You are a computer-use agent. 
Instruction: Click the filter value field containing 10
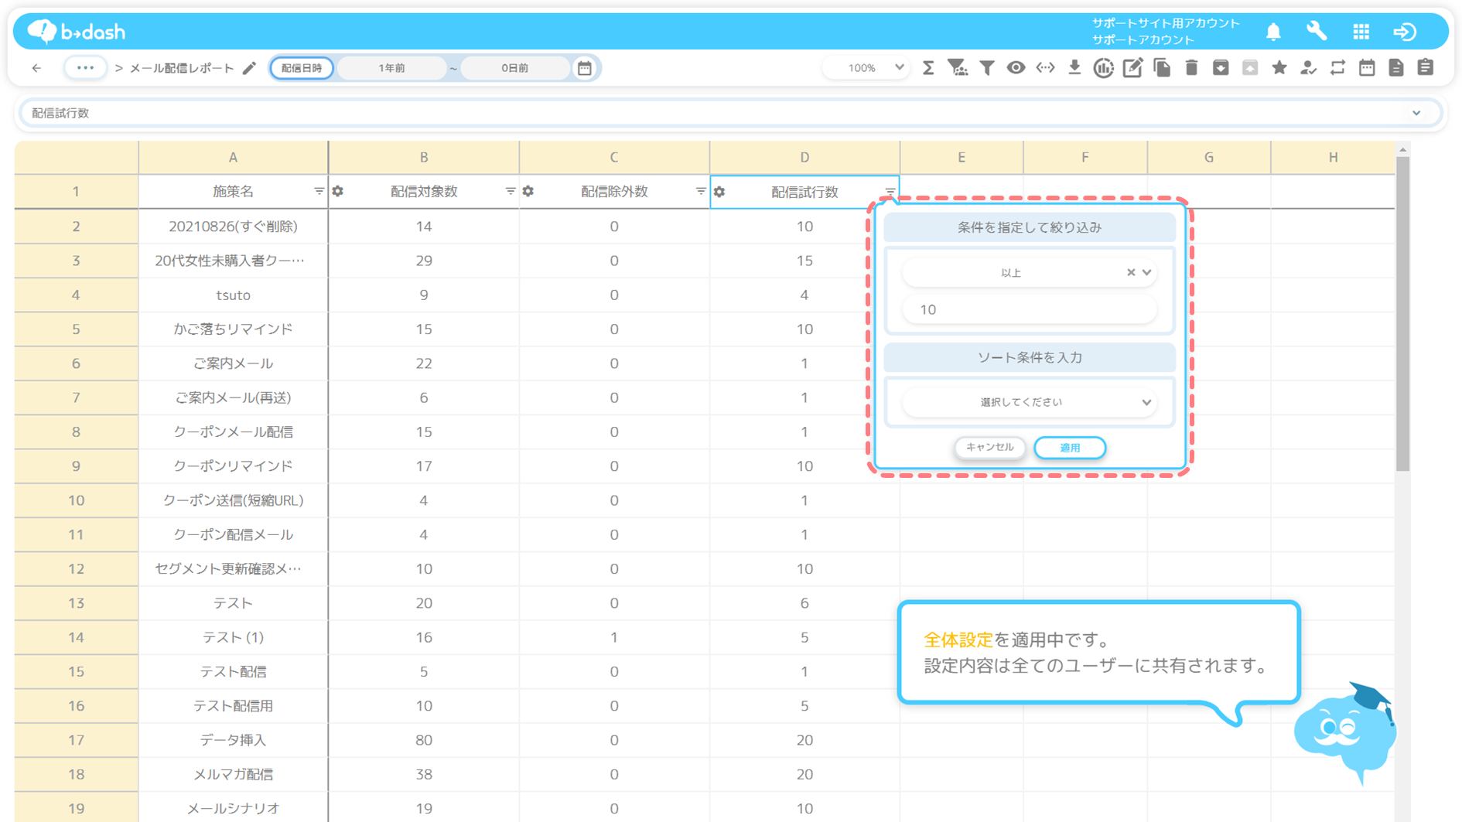coord(1029,309)
